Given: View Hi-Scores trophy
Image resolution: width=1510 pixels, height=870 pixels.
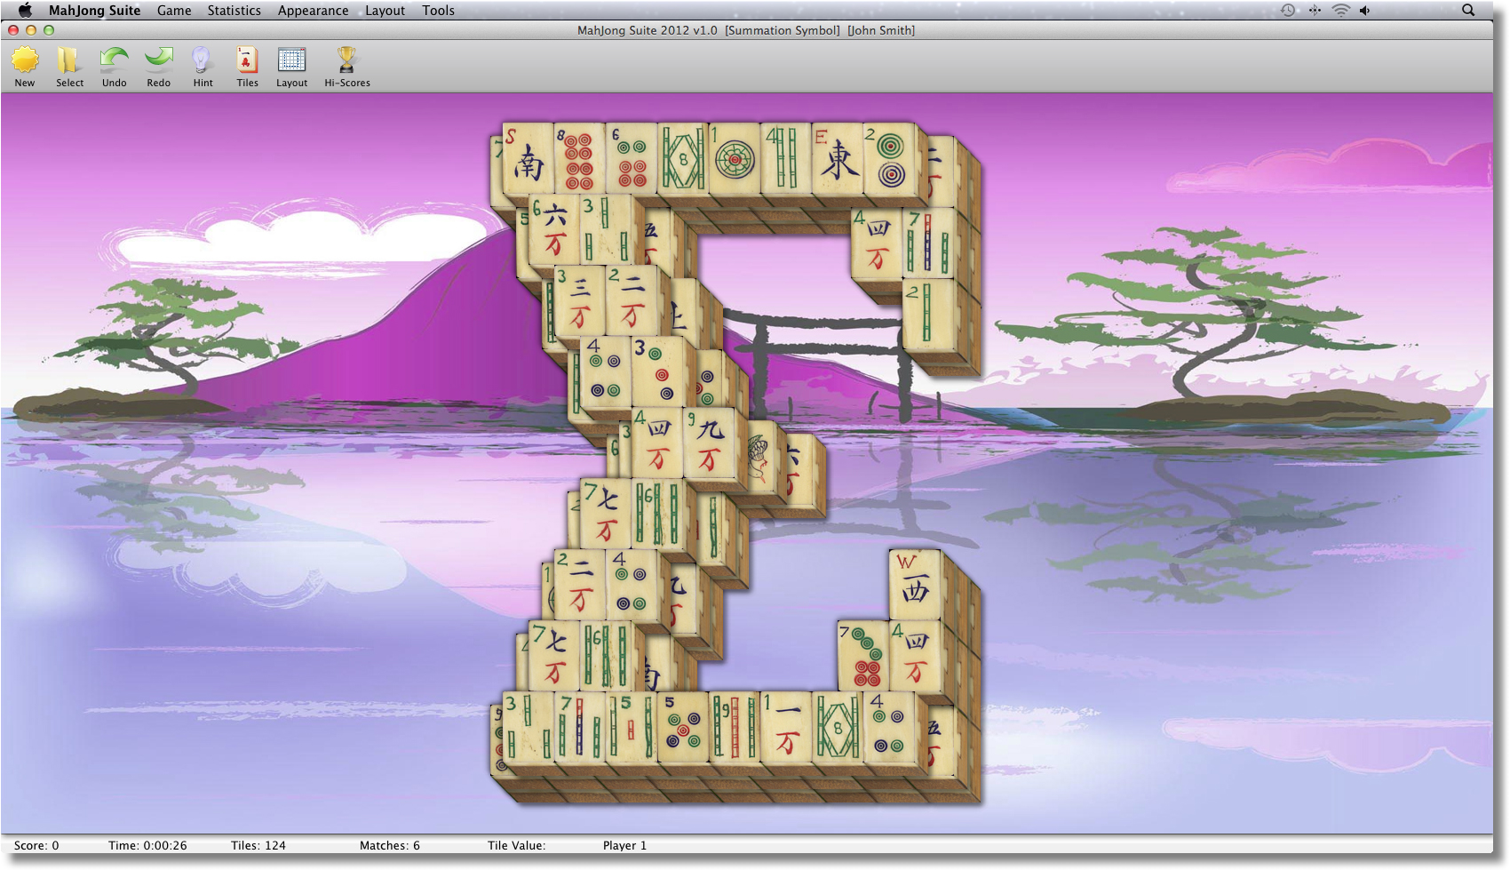Looking at the screenshot, I should pos(346,68).
